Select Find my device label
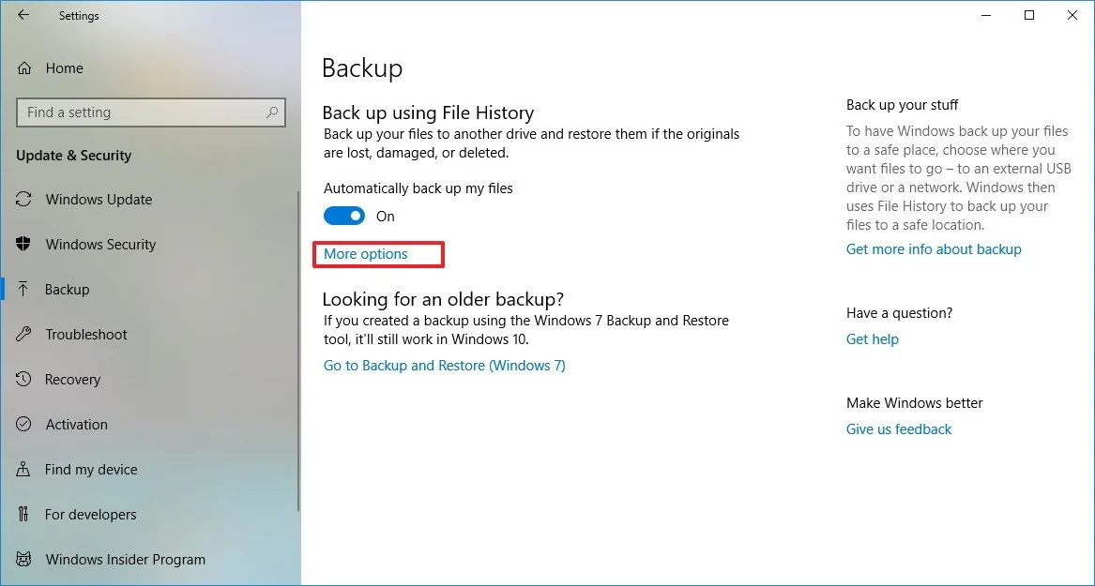Viewport: 1095px width, 586px height. coord(91,470)
